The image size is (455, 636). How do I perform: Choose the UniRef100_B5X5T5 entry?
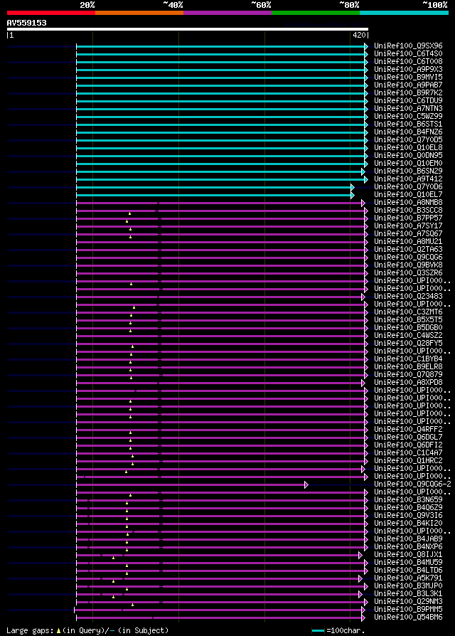(408, 320)
